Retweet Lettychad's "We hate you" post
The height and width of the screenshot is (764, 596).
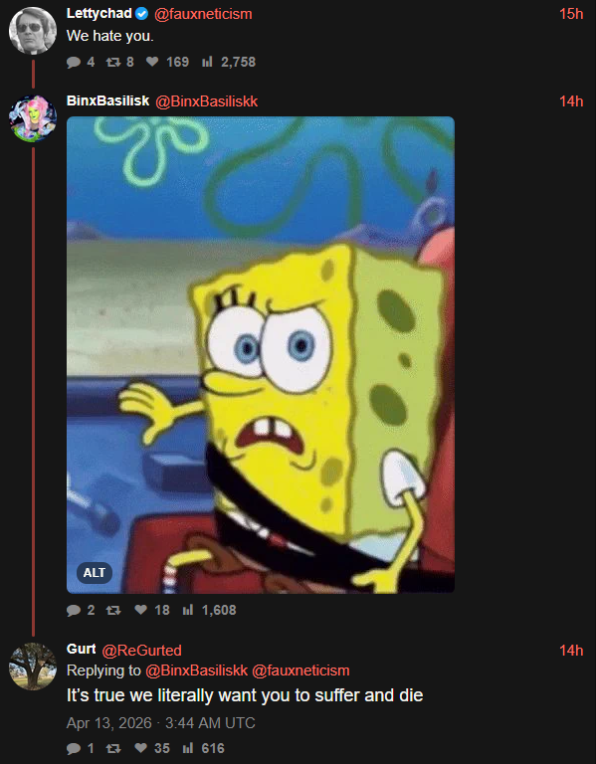[113, 62]
